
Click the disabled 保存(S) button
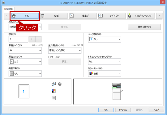(65, 27)
